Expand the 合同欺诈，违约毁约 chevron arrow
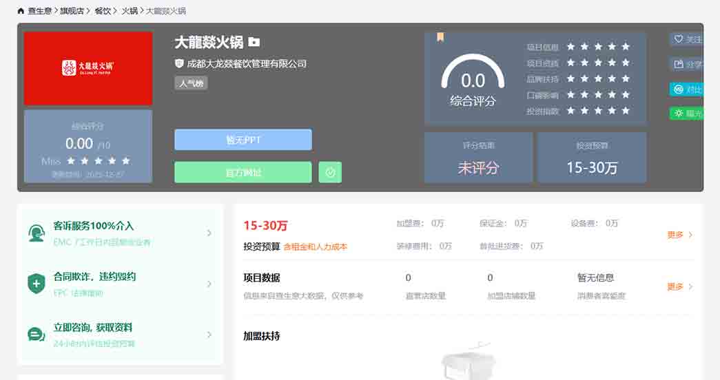This screenshot has width=720, height=380. pyautogui.click(x=209, y=284)
